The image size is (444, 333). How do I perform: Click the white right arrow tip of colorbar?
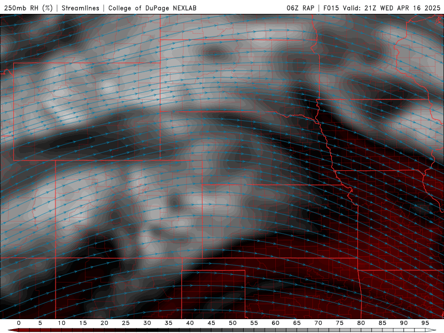pos(431,330)
